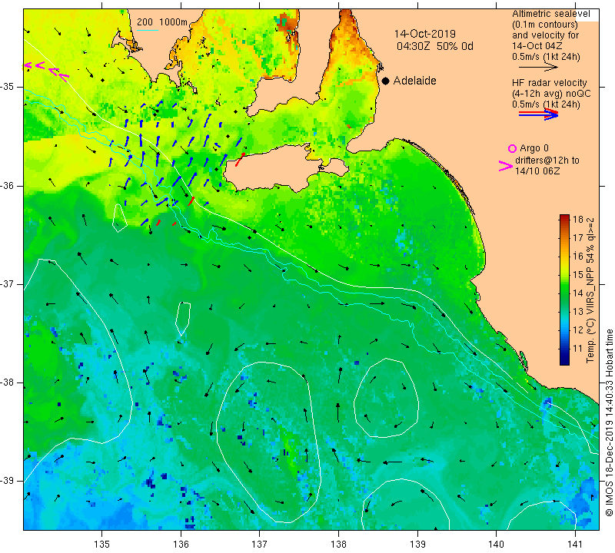Click the red-blue HF radar scale arrow
This screenshot has height=553, width=615.
[538, 114]
